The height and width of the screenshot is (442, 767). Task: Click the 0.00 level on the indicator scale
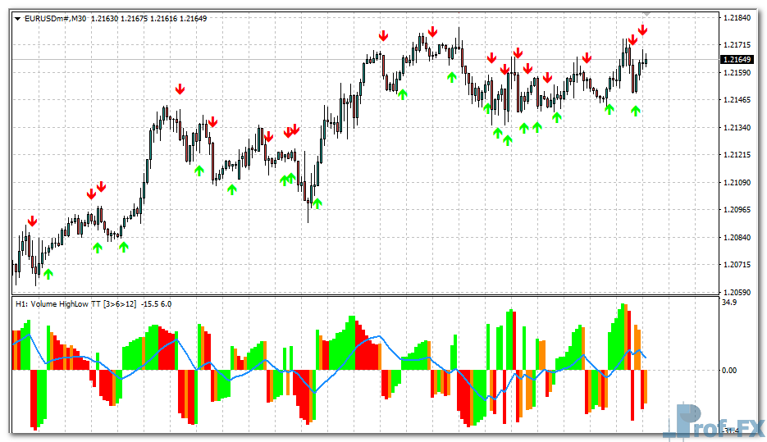pyautogui.click(x=728, y=370)
